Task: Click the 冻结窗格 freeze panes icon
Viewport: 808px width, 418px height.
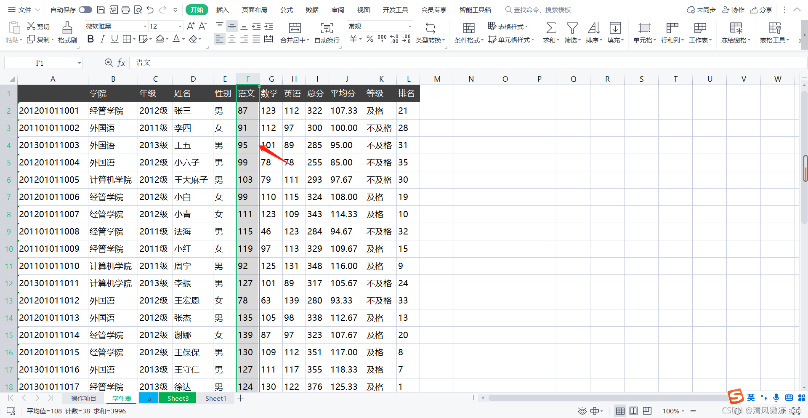Action: [736, 28]
